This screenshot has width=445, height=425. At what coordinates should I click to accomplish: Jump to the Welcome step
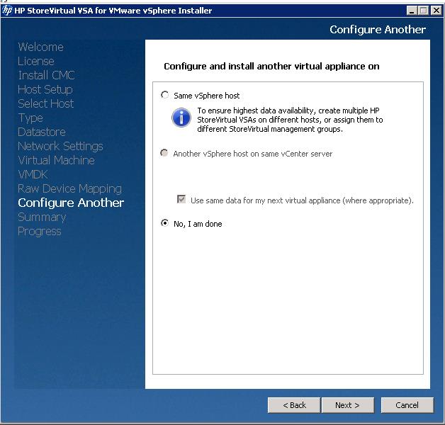pyautogui.click(x=41, y=47)
